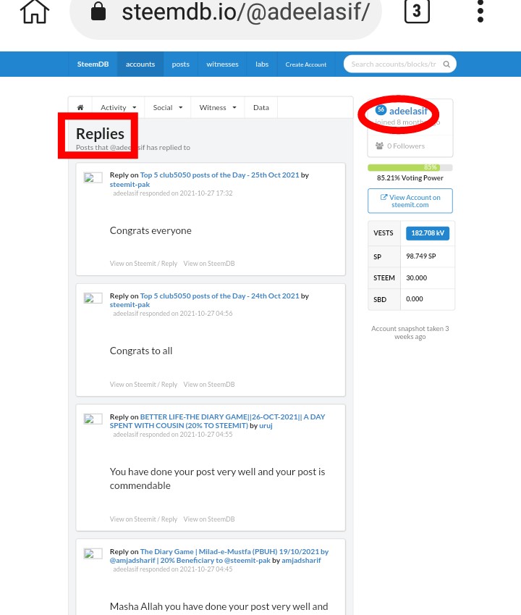
Task: Open BETTER LIFE-THE DIARY GAME post link
Action: coord(217,421)
